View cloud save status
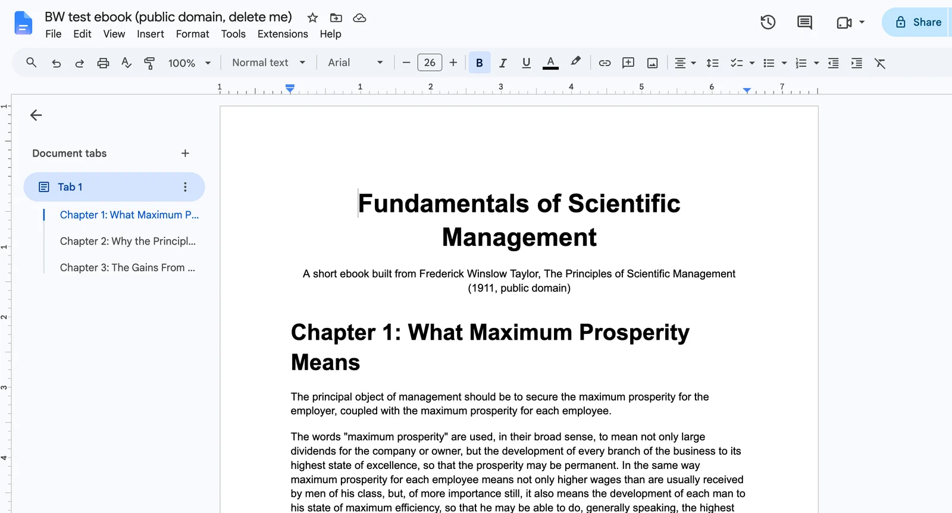 [359, 18]
